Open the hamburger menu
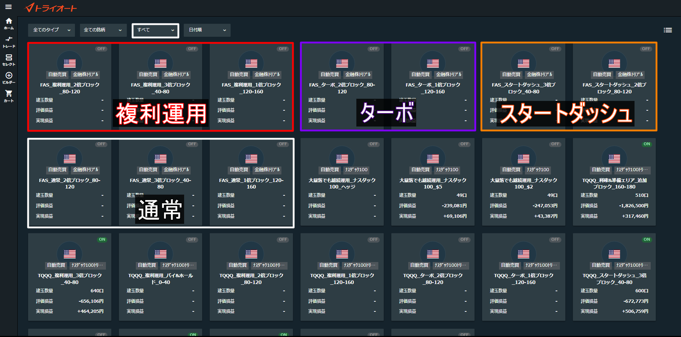The image size is (681, 337). (9, 7)
